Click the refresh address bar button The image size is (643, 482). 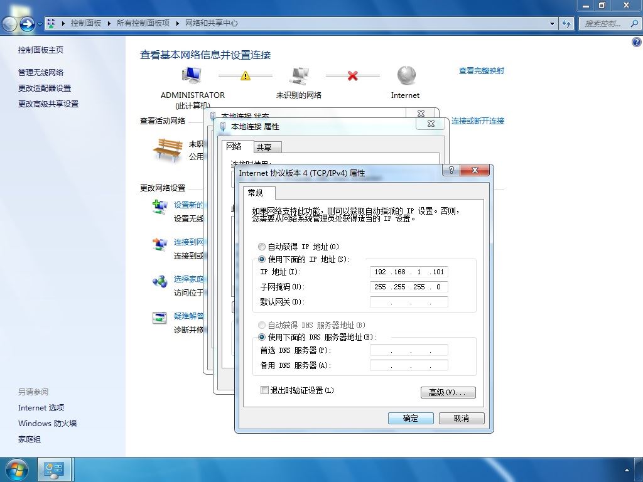[566, 23]
